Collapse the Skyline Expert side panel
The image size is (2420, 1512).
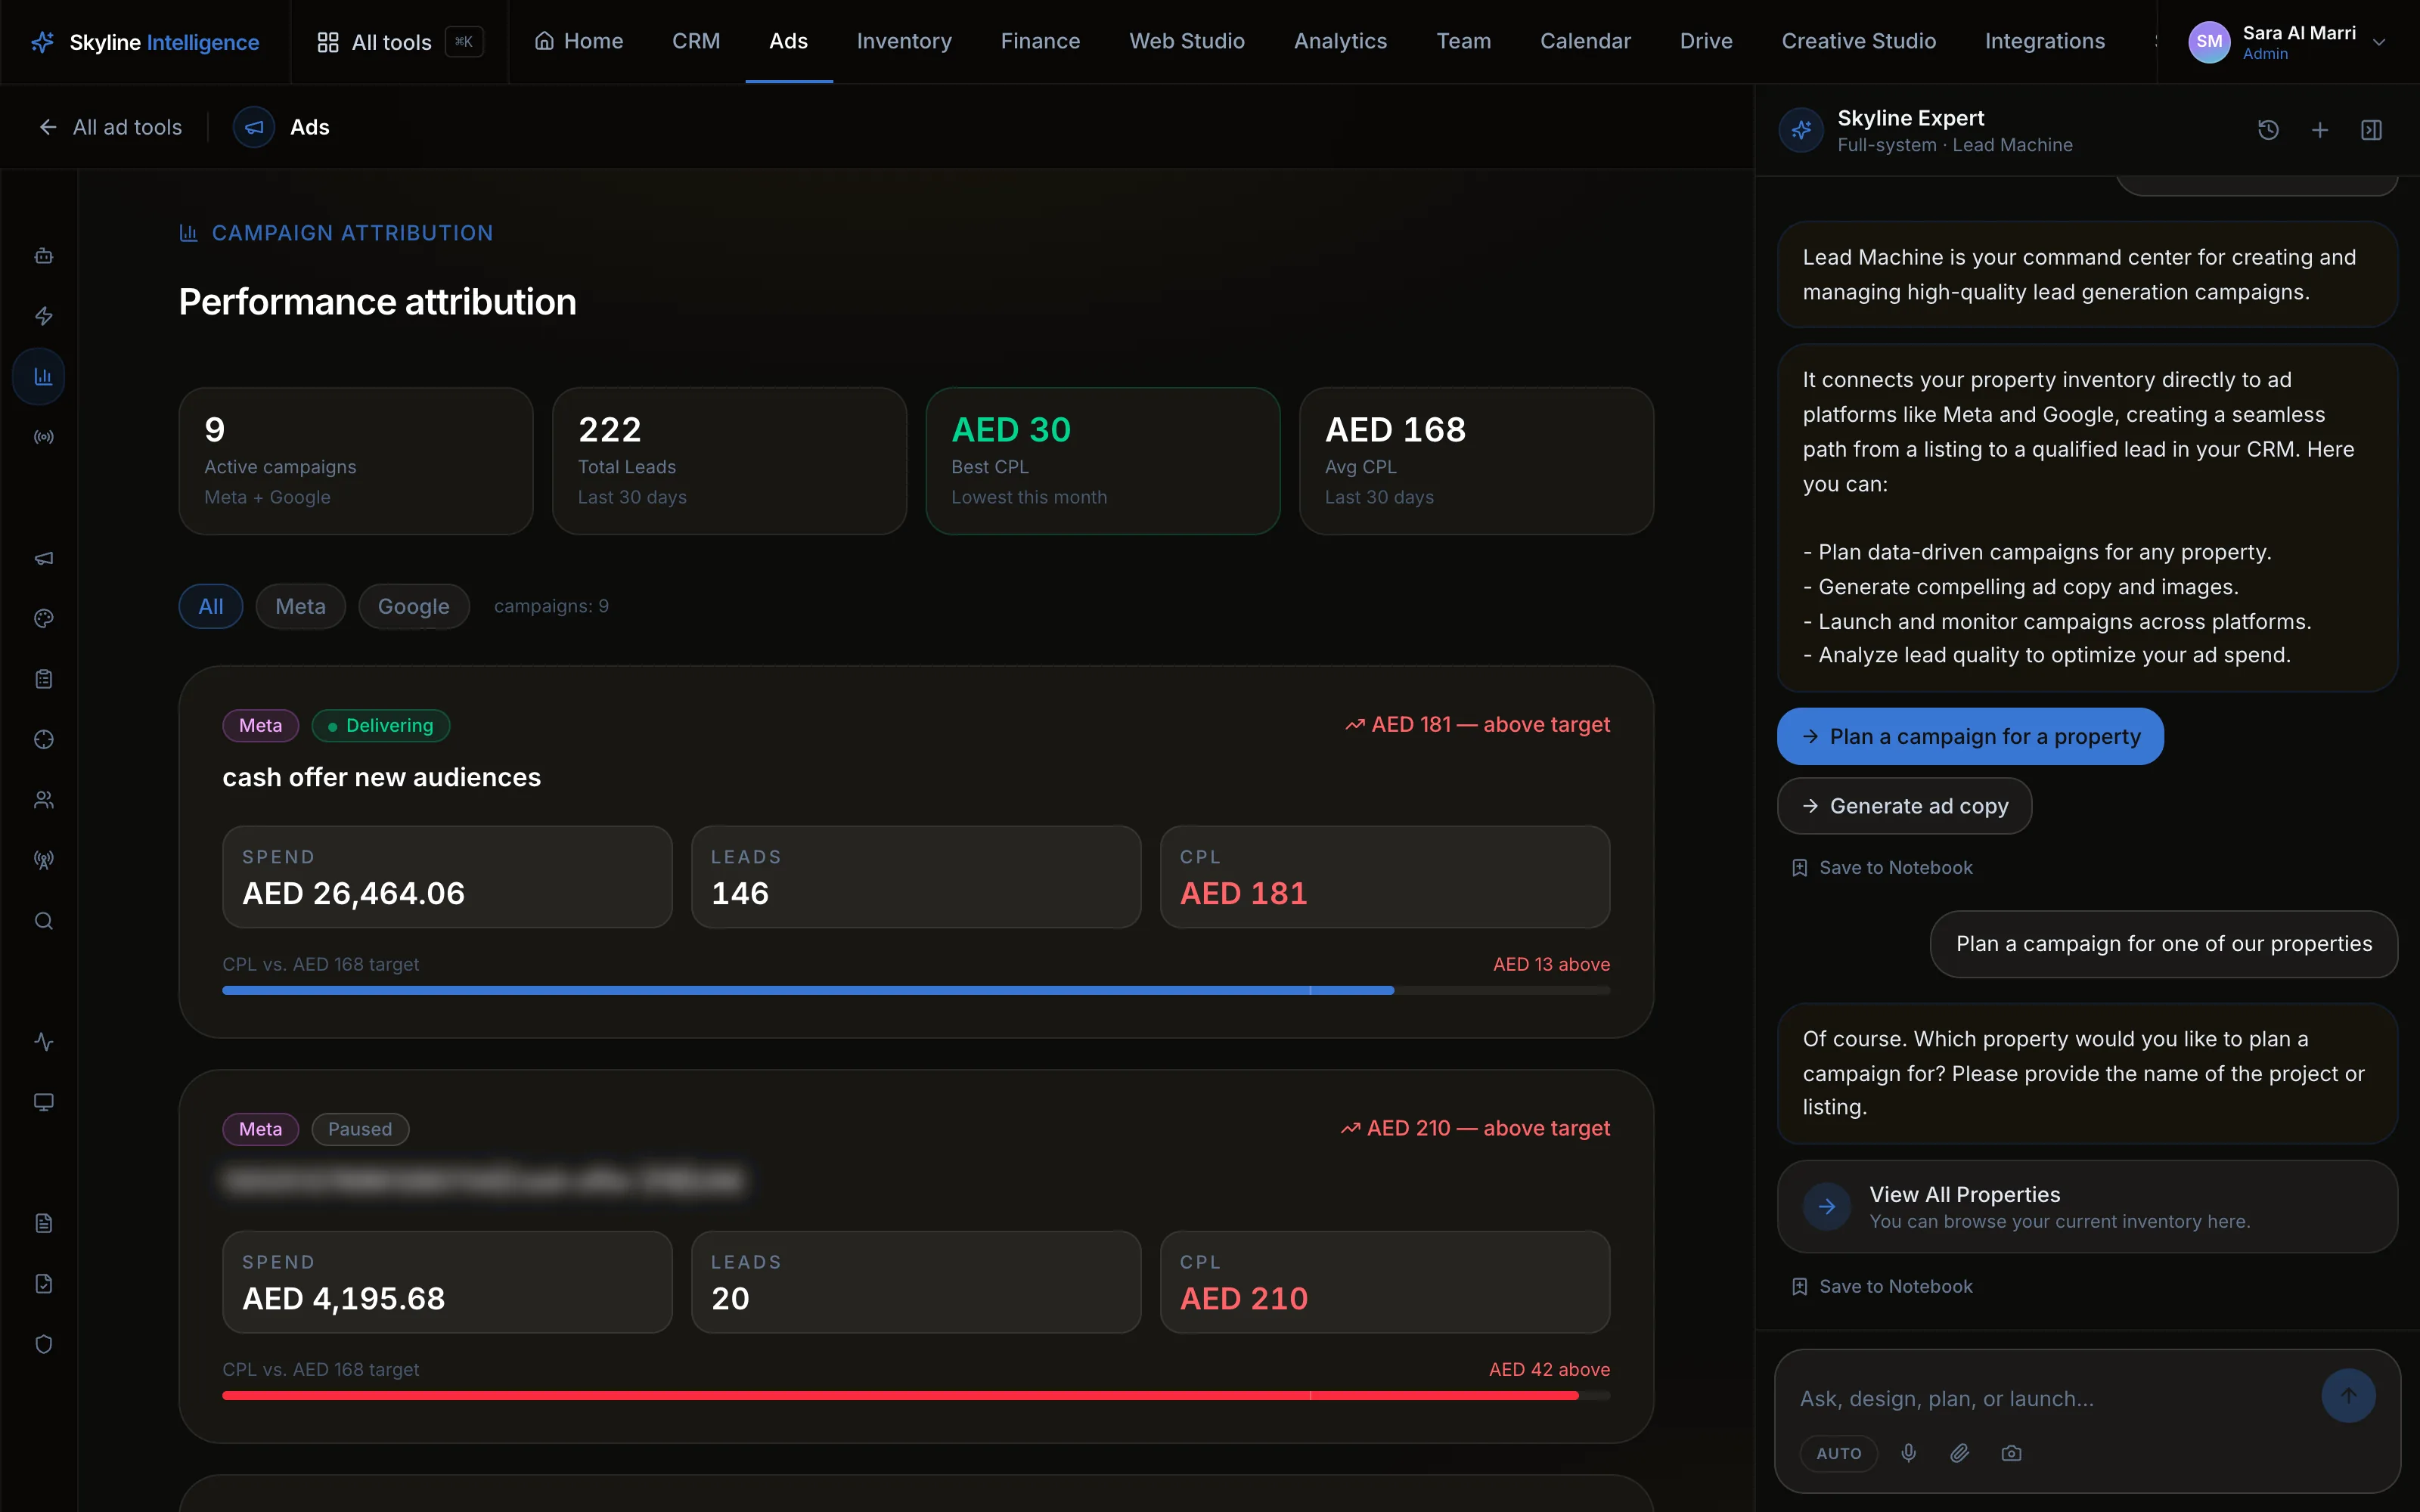click(x=2371, y=130)
